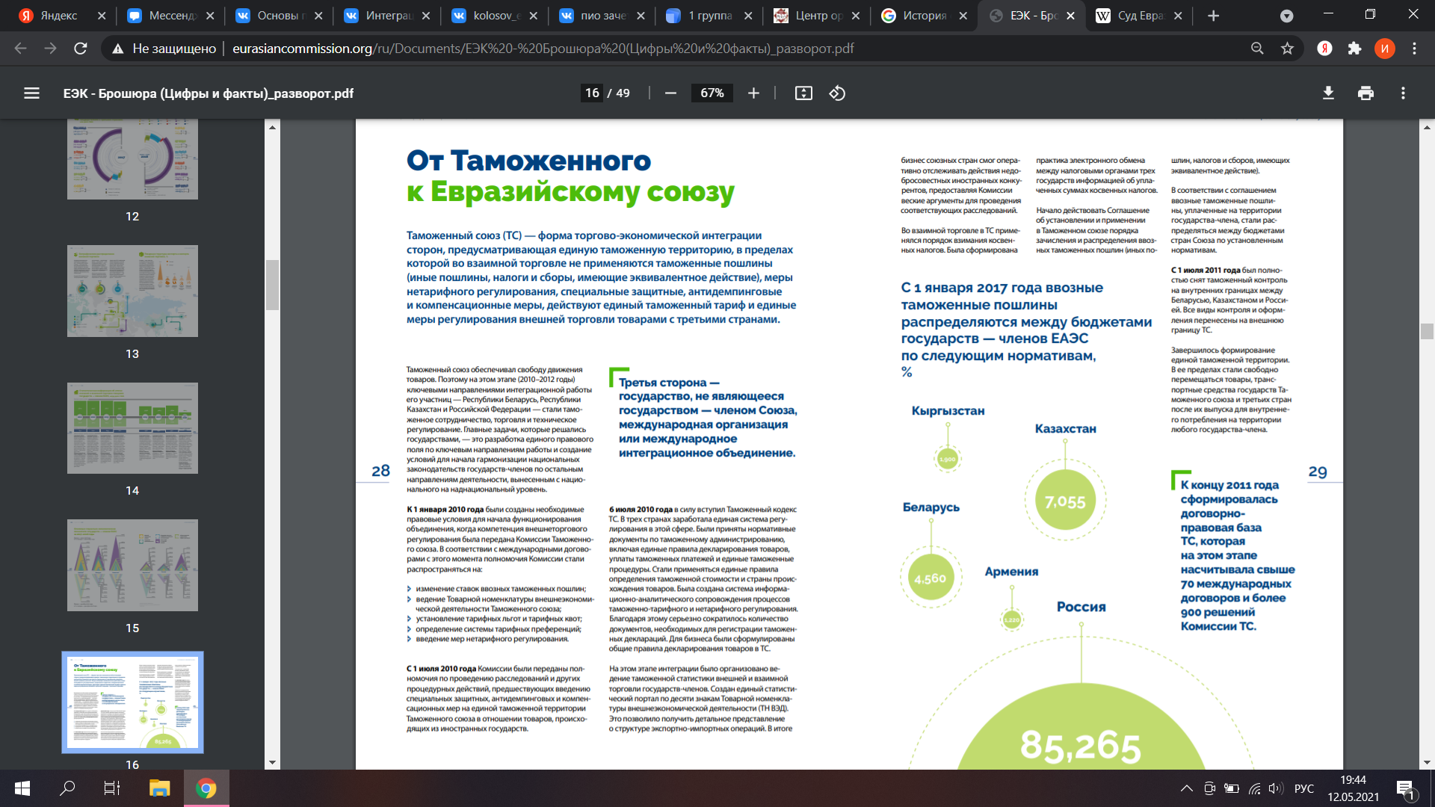
Task: Open page 14 thumbnail
Action: coord(132,428)
